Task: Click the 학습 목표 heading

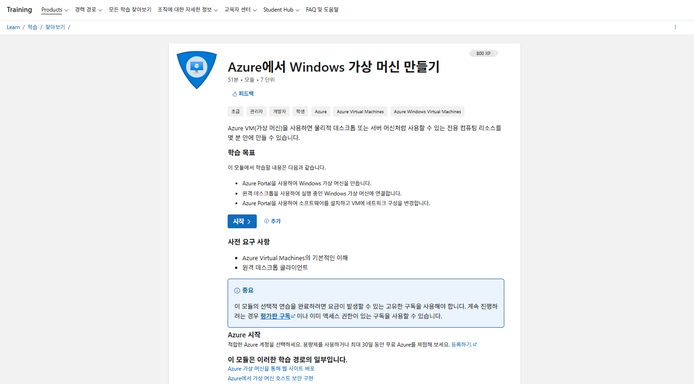Action: pos(242,153)
